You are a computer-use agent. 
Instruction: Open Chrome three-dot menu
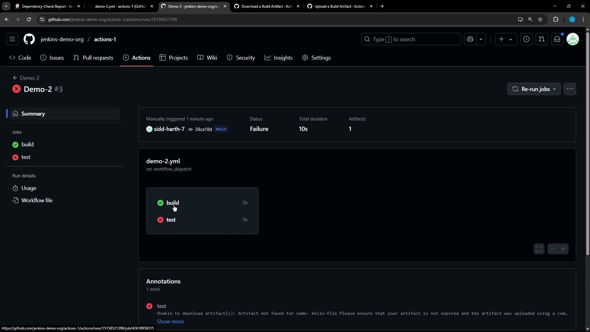[x=583, y=19]
